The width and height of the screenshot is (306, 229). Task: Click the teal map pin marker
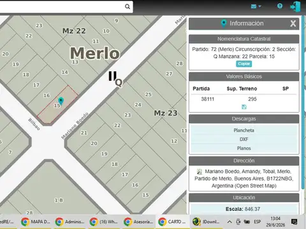coord(61,101)
